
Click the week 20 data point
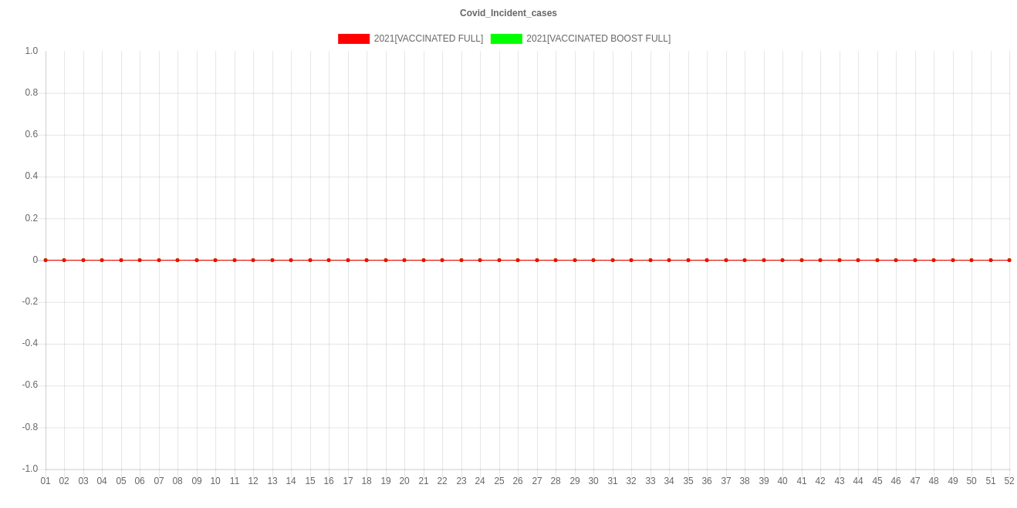click(x=404, y=260)
